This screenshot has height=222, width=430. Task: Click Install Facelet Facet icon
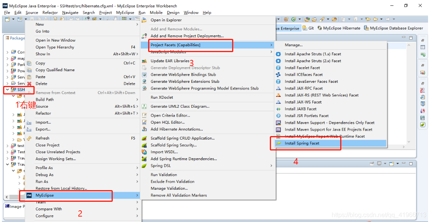(278, 68)
